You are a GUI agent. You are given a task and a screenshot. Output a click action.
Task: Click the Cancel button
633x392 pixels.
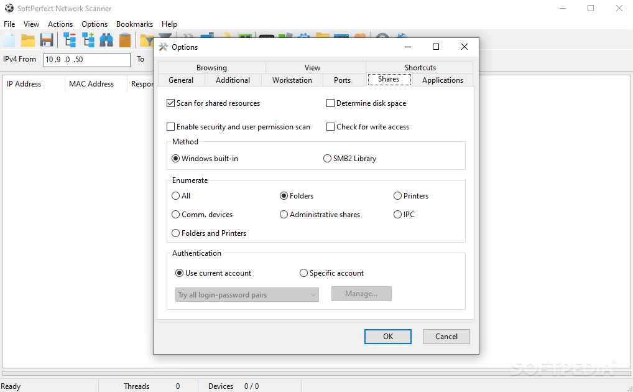446,337
